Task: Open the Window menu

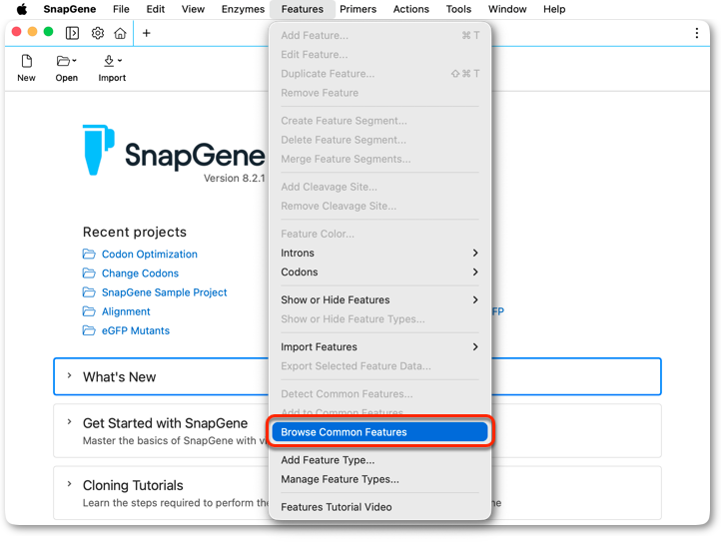Action: [507, 9]
